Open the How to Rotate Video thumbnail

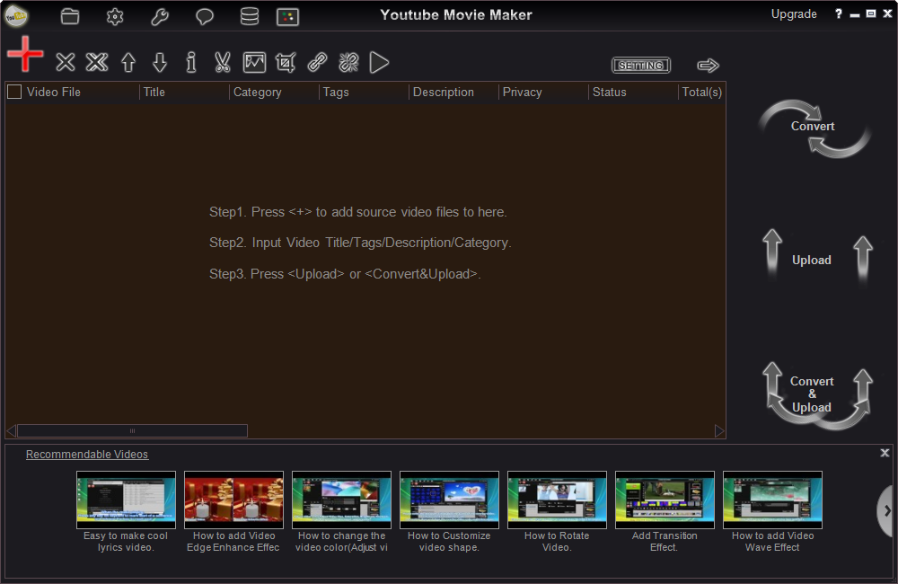557,500
